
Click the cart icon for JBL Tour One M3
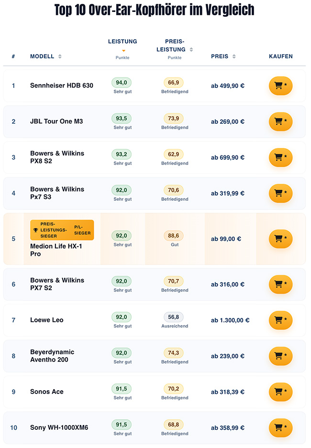280,122
